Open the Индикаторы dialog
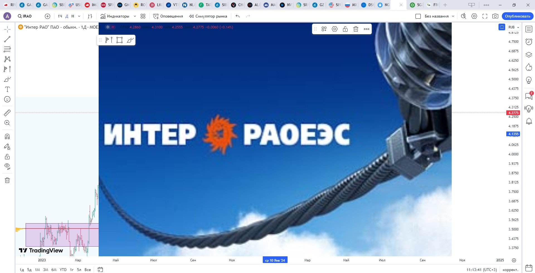 115,16
